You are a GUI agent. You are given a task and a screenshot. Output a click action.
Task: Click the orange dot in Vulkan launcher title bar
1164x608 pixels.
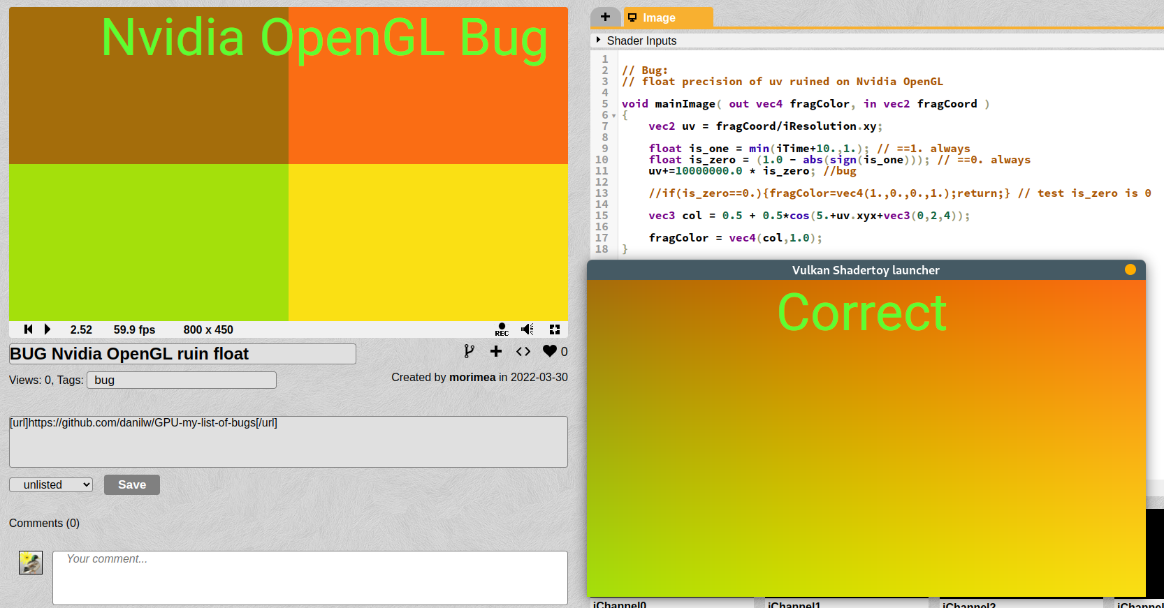[1130, 269]
